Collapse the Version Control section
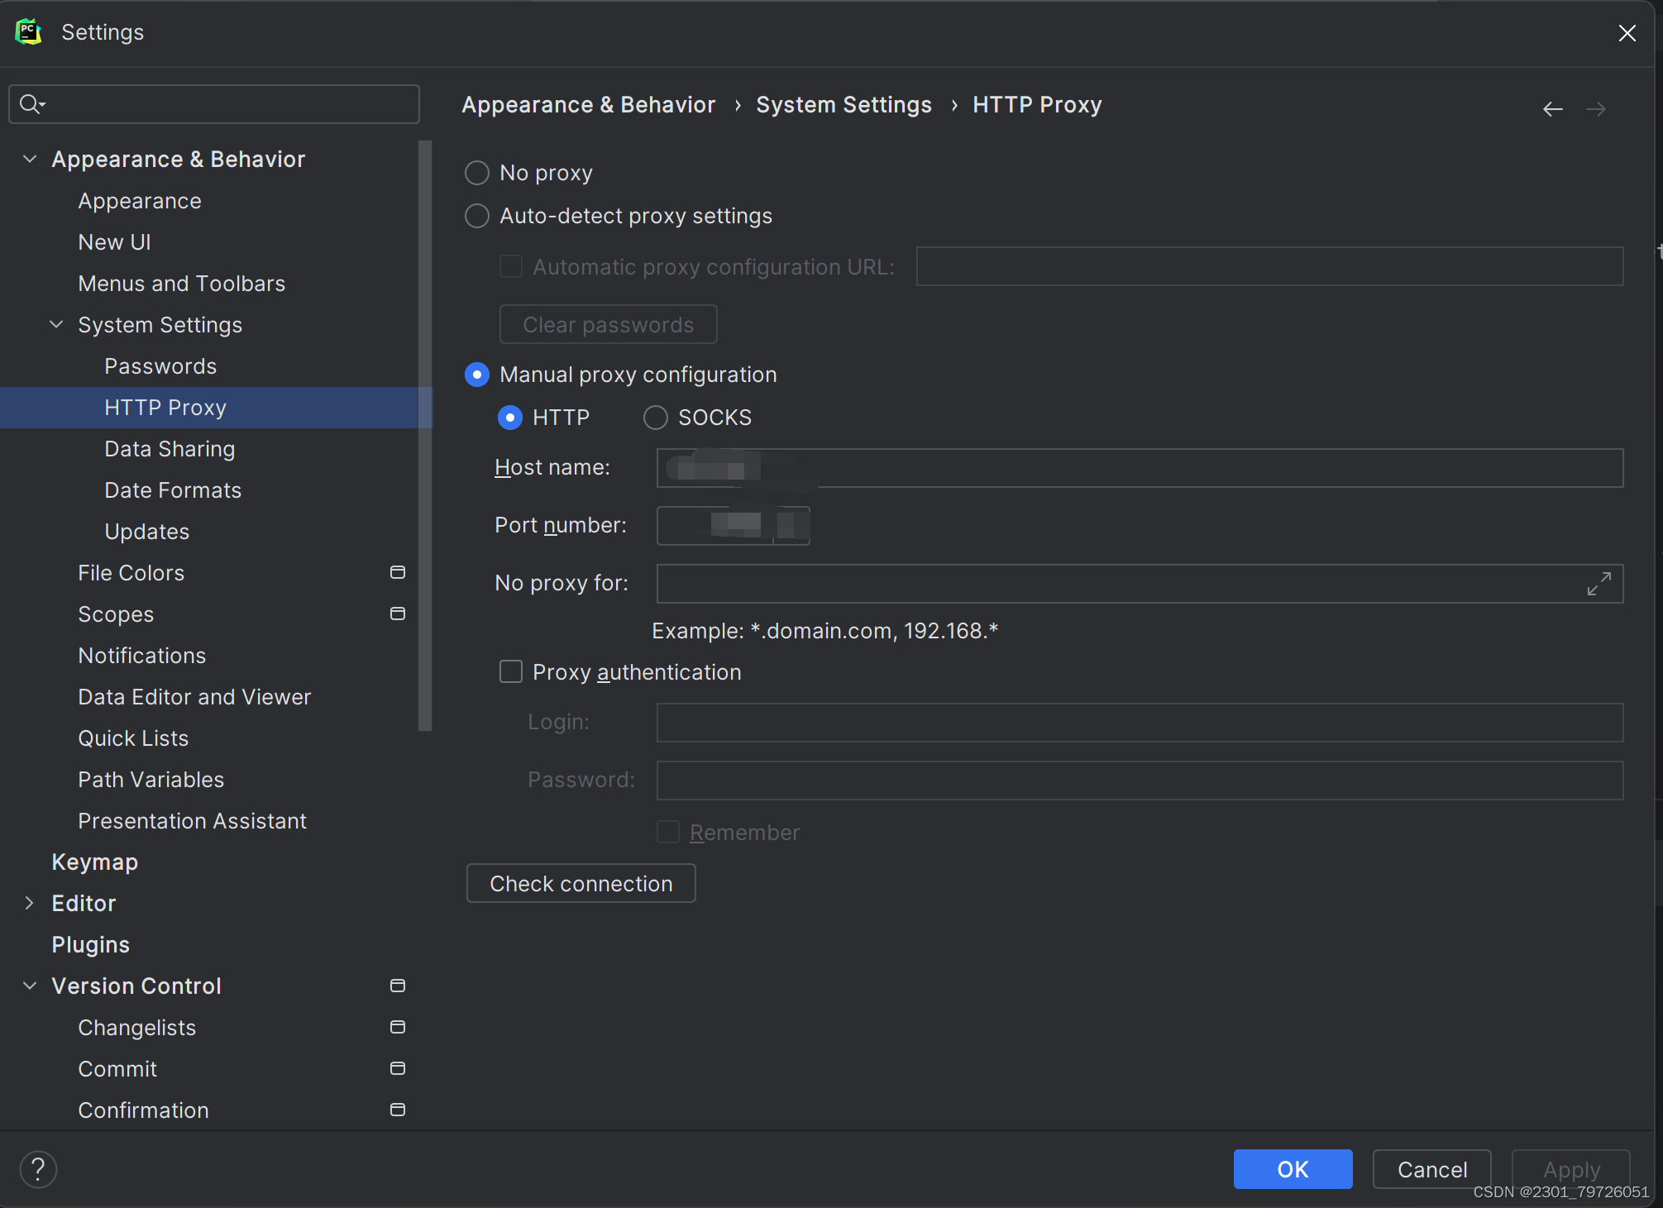Screen dimensions: 1663x1208 [x=29, y=986]
